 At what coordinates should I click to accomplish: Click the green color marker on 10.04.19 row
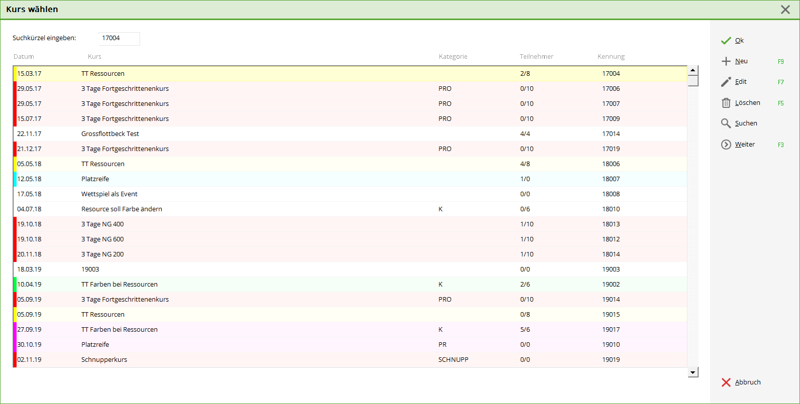click(x=15, y=285)
